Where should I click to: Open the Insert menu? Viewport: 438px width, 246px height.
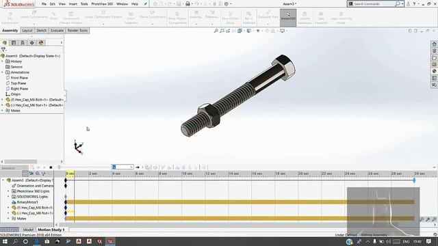tap(73, 4)
